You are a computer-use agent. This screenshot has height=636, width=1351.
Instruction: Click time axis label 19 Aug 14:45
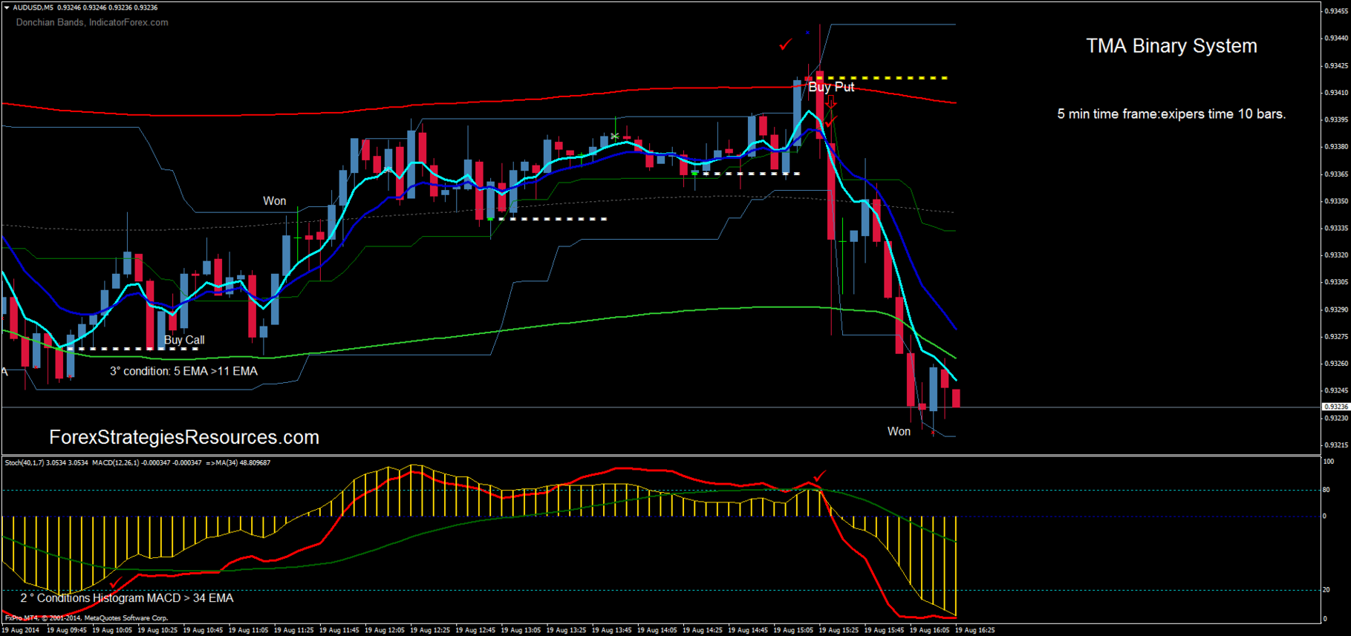(x=748, y=630)
